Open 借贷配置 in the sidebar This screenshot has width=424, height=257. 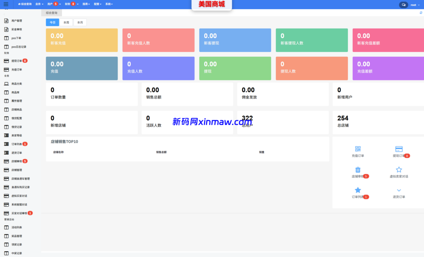pyautogui.click(x=17, y=118)
